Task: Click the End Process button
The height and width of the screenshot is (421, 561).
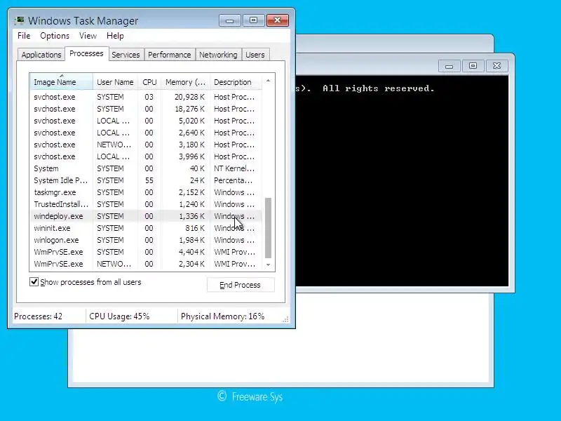Action: click(241, 285)
